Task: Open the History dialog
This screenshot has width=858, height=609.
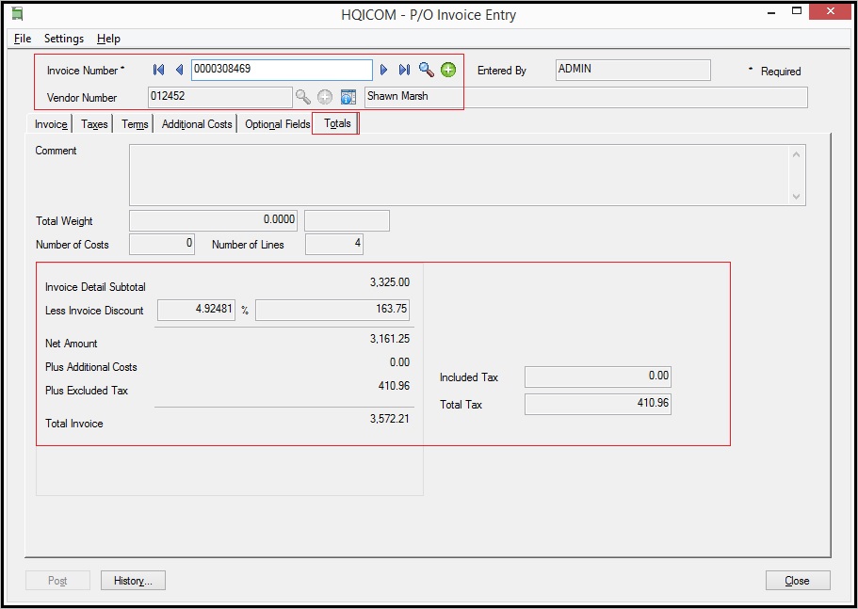Action: point(133,581)
